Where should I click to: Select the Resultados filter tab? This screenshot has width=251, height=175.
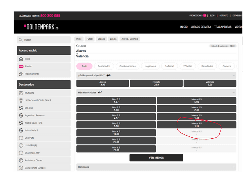[207, 66]
